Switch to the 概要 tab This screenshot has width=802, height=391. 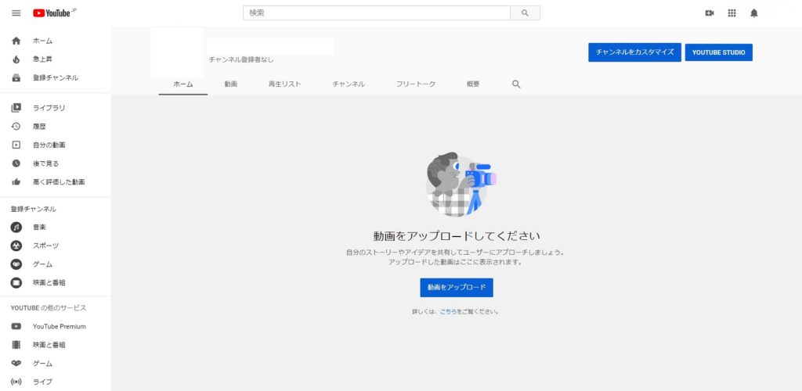(473, 84)
